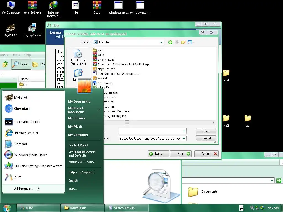Screen dimensions: 283x212
Task: Select 27-9-4-1.zip in file list
Action: (103, 60)
